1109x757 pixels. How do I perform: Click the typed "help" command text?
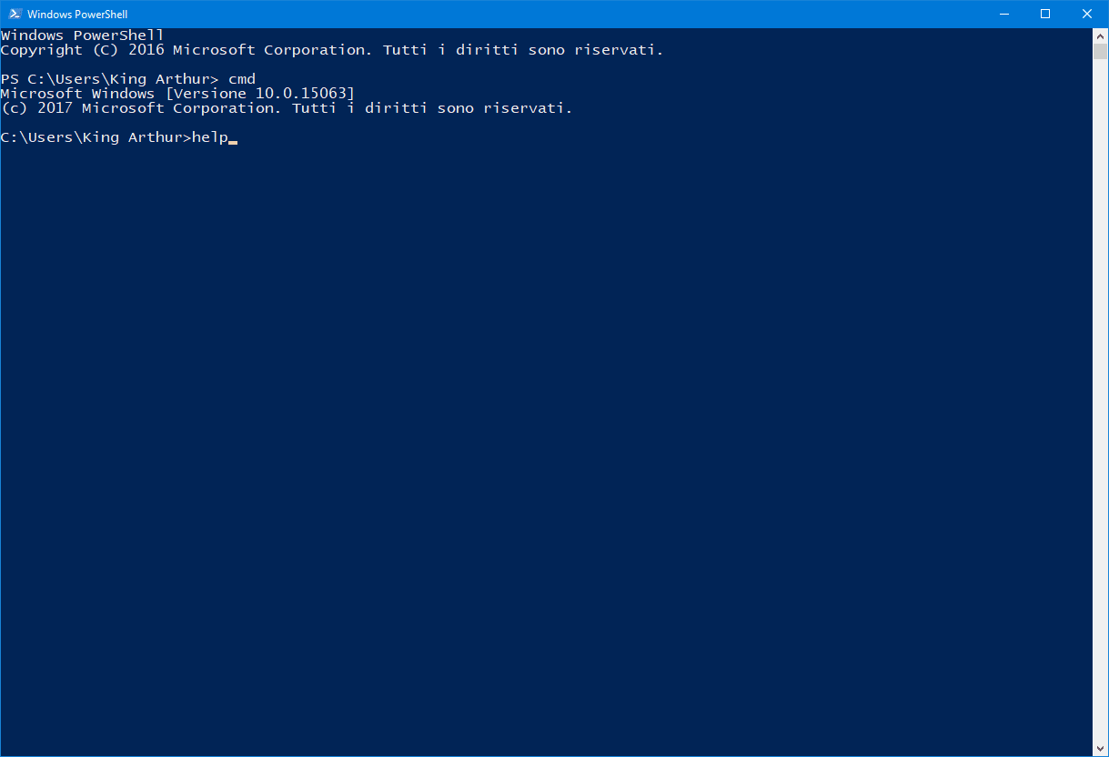[209, 137]
